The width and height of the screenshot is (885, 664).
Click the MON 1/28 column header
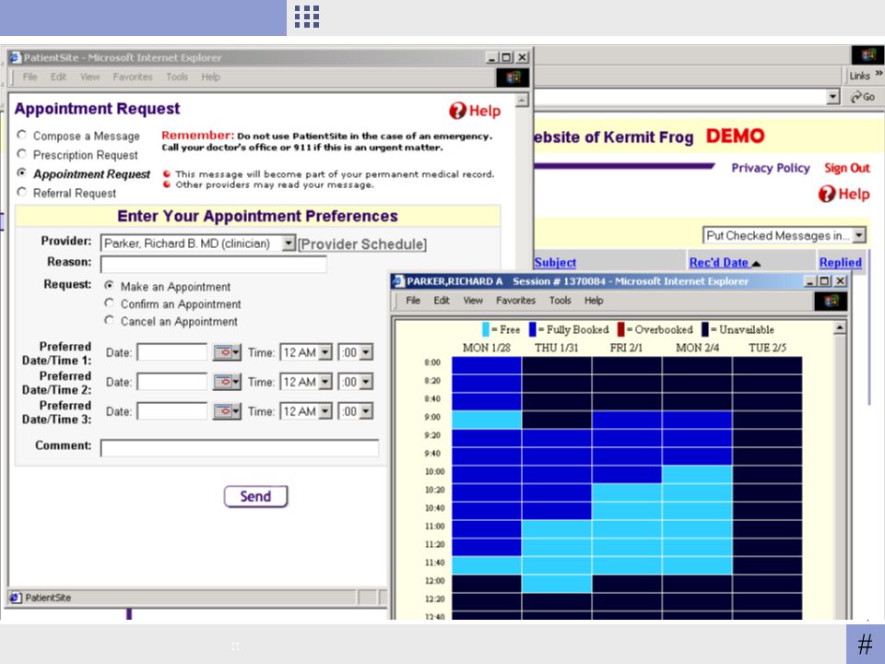487,348
